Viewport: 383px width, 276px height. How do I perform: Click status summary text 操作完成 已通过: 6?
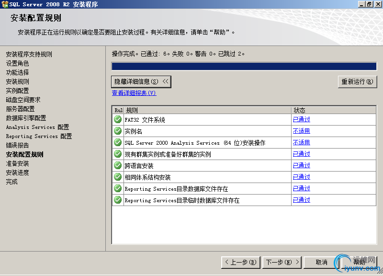click(178, 54)
